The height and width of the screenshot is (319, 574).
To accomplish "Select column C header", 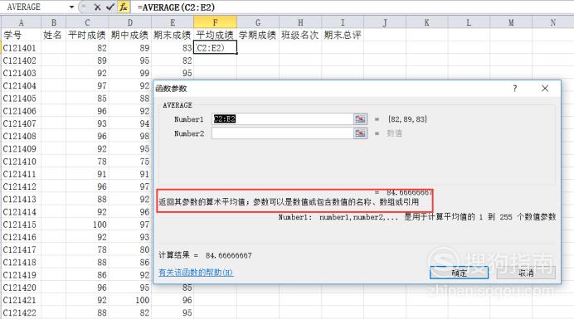I will (x=87, y=22).
